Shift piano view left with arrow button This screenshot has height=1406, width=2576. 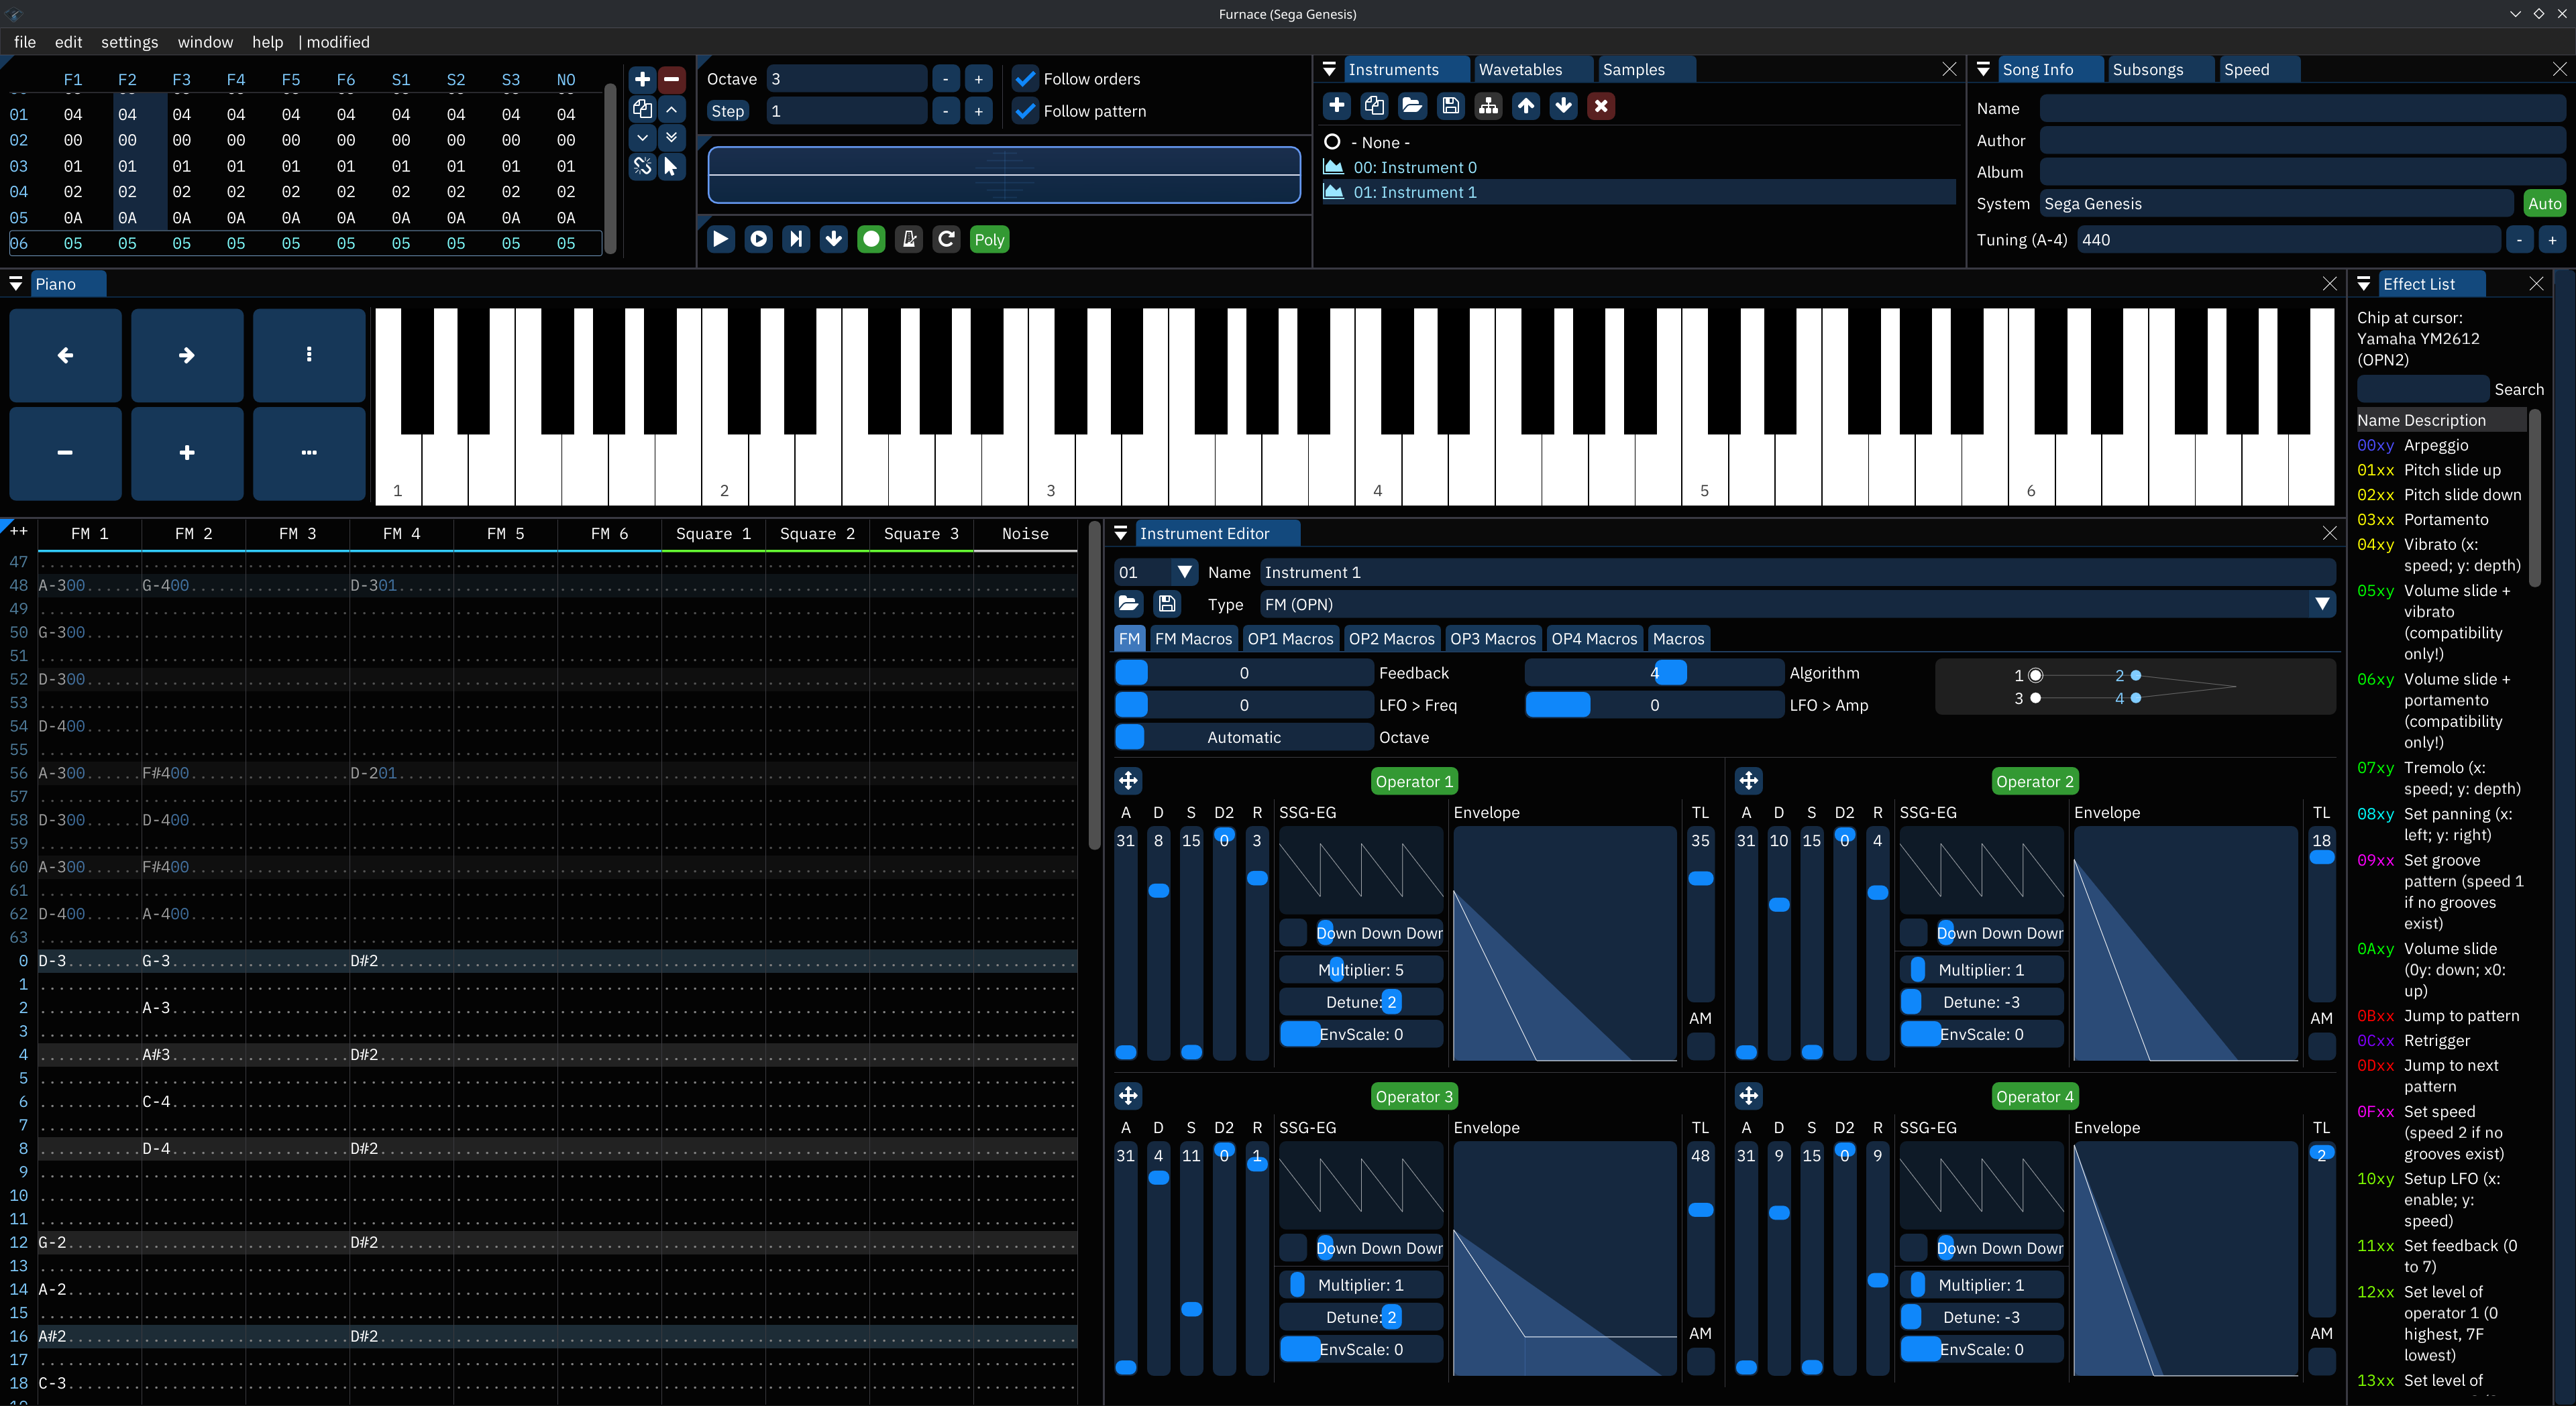[x=65, y=355]
